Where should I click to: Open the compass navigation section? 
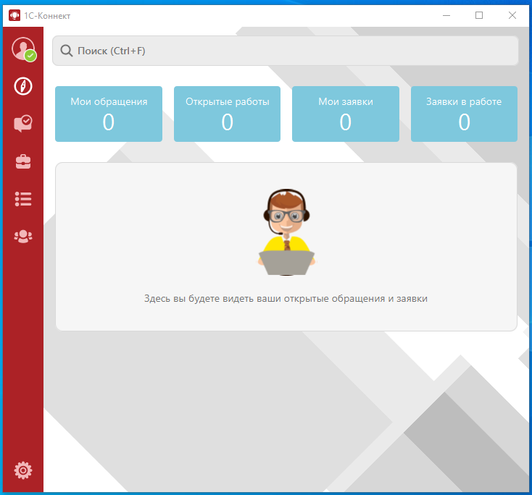pyautogui.click(x=23, y=86)
